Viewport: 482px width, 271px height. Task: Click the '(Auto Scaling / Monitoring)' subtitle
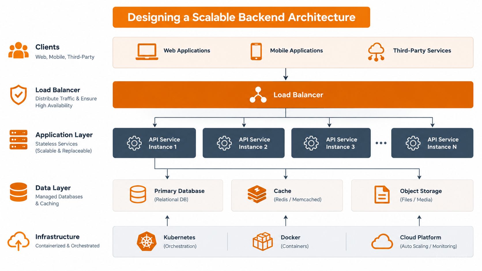coord(428,246)
